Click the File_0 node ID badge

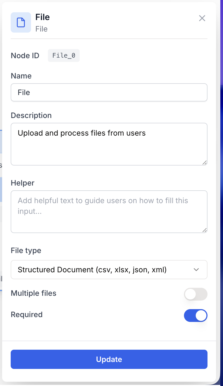64,56
